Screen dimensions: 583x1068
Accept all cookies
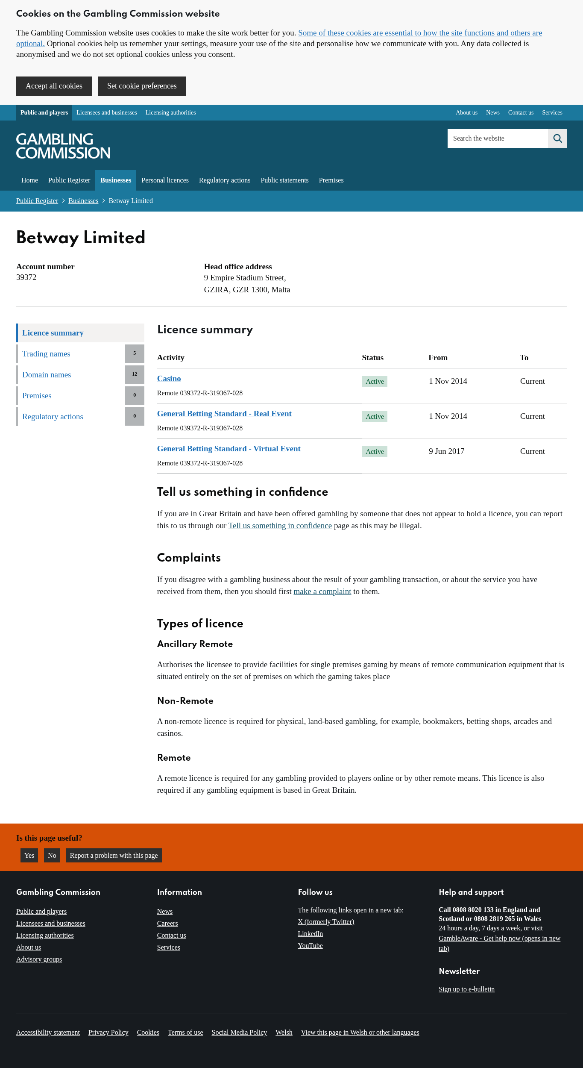pyautogui.click(x=54, y=86)
